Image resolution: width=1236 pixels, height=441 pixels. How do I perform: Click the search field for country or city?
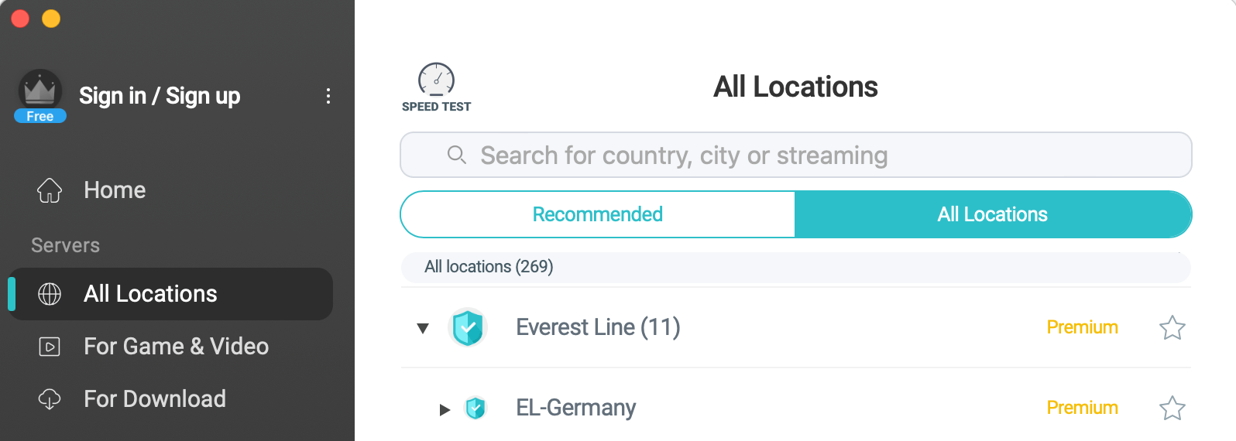[796, 155]
